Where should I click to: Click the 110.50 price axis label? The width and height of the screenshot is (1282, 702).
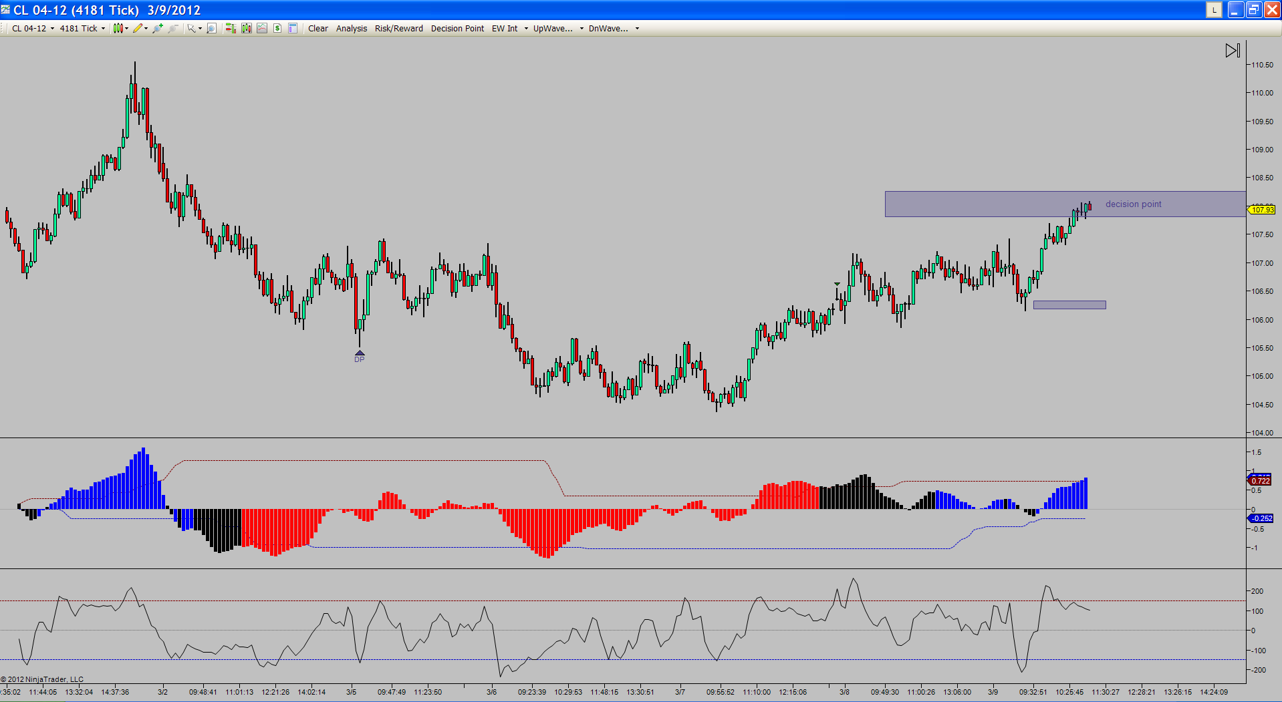point(1262,65)
